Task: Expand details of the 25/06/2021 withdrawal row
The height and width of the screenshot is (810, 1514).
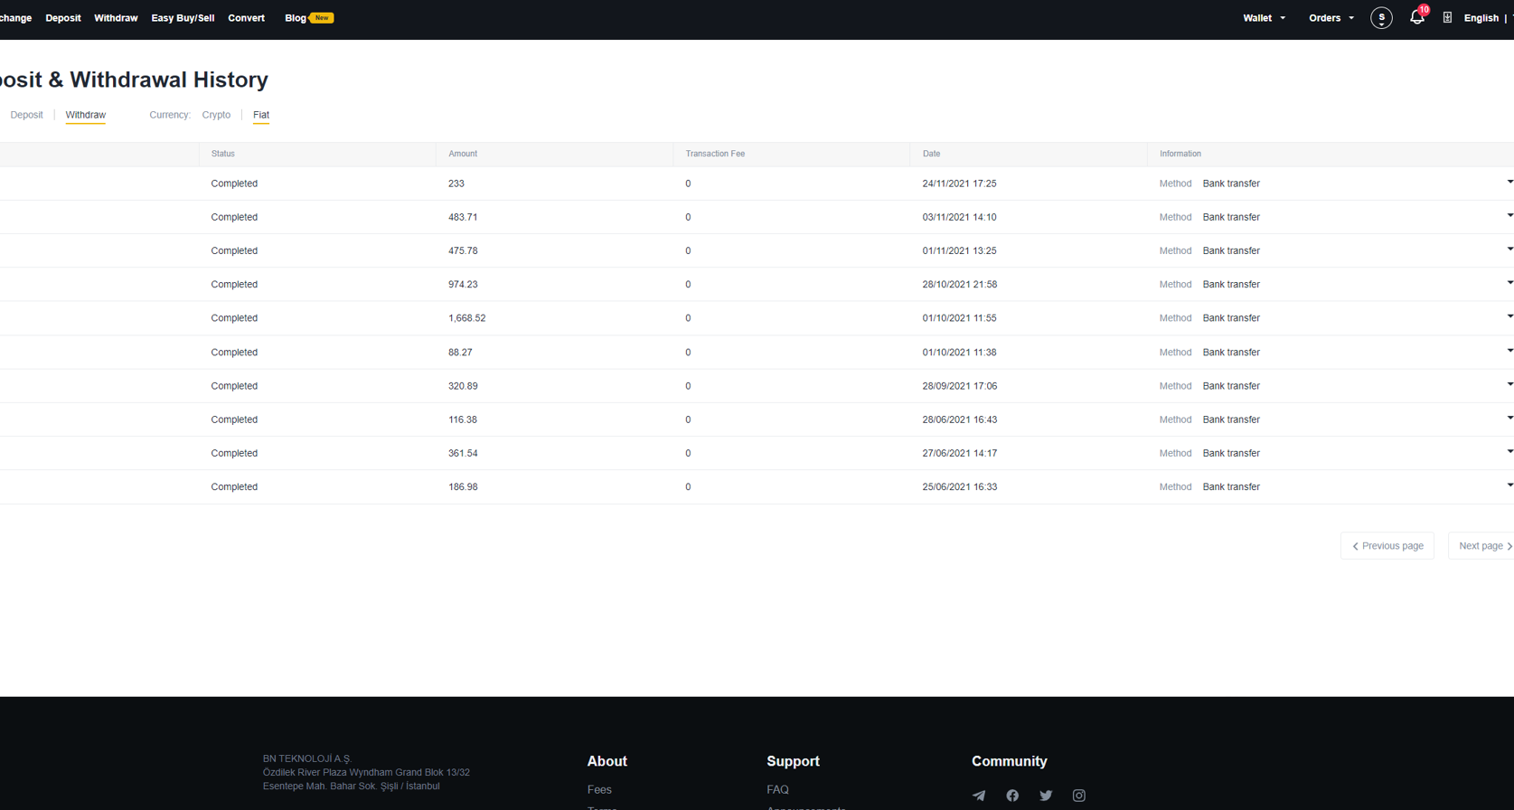Action: pyautogui.click(x=1509, y=485)
